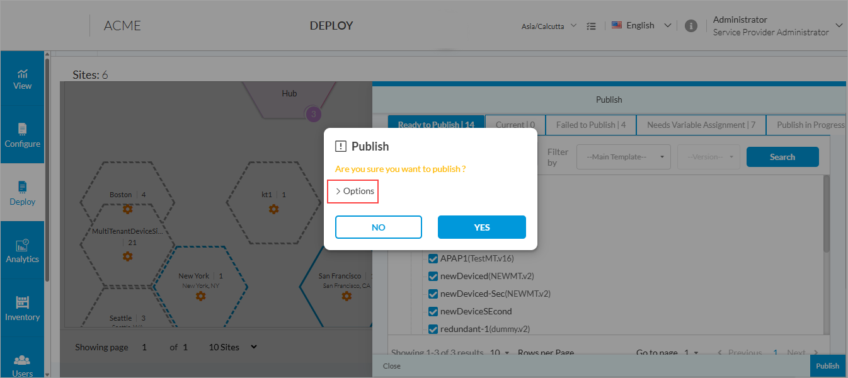The width and height of the screenshot is (848, 378).
Task: Switch to the Failed to Publish tab
Action: [590, 124]
